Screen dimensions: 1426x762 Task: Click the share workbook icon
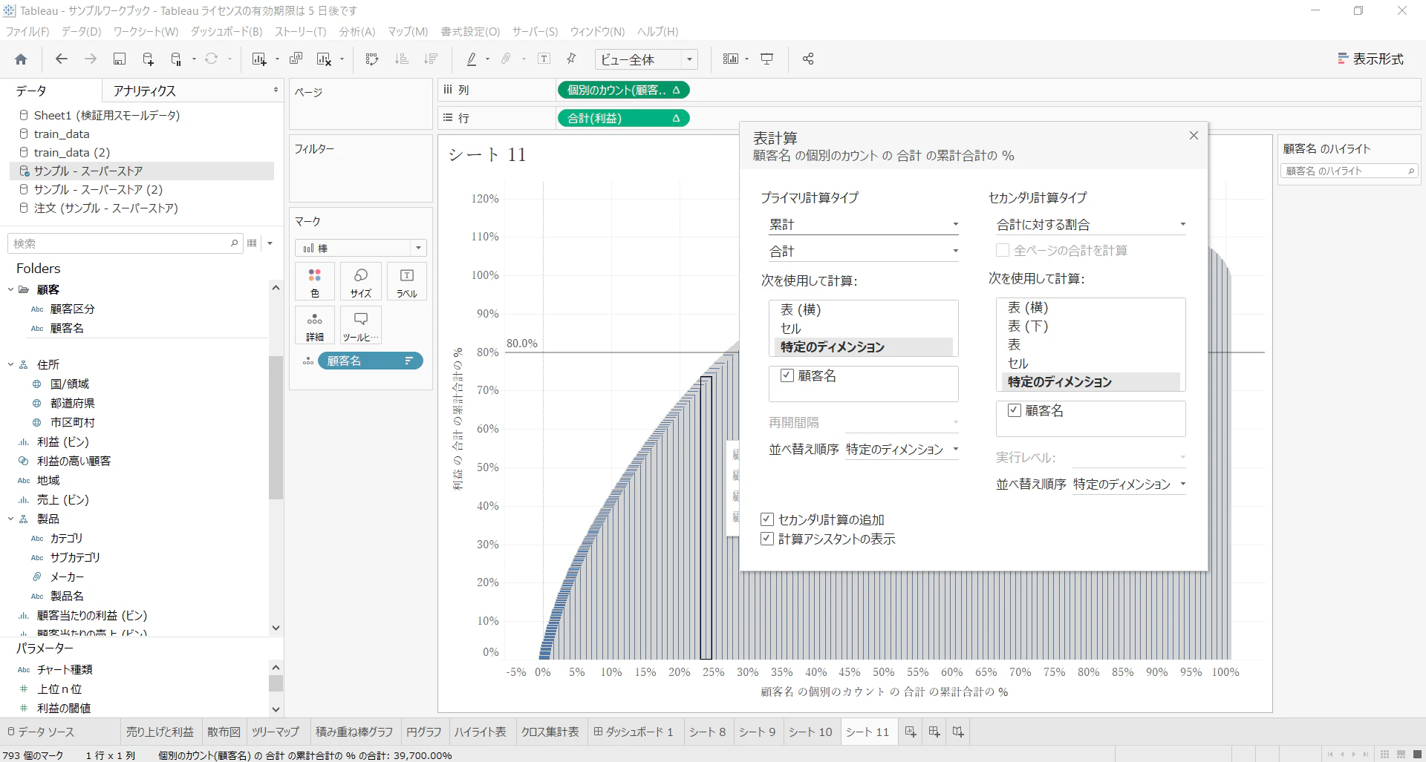point(808,59)
